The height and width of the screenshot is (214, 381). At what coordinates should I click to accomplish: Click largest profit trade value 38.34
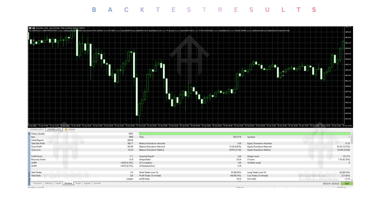pos(239,179)
